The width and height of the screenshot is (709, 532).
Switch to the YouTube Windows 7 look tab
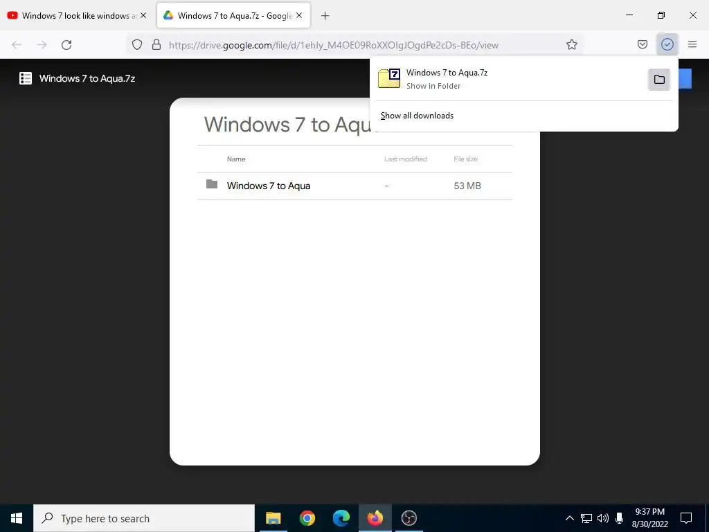(x=78, y=15)
